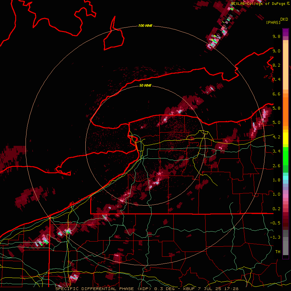Click the purple top segment of color bar

[286, 32]
